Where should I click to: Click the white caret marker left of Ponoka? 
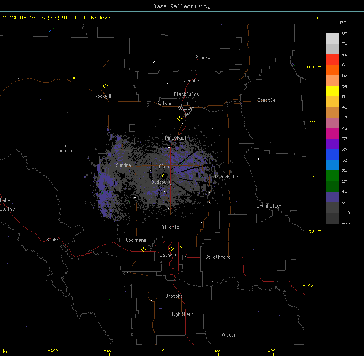pyautogui.click(x=155, y=62)
